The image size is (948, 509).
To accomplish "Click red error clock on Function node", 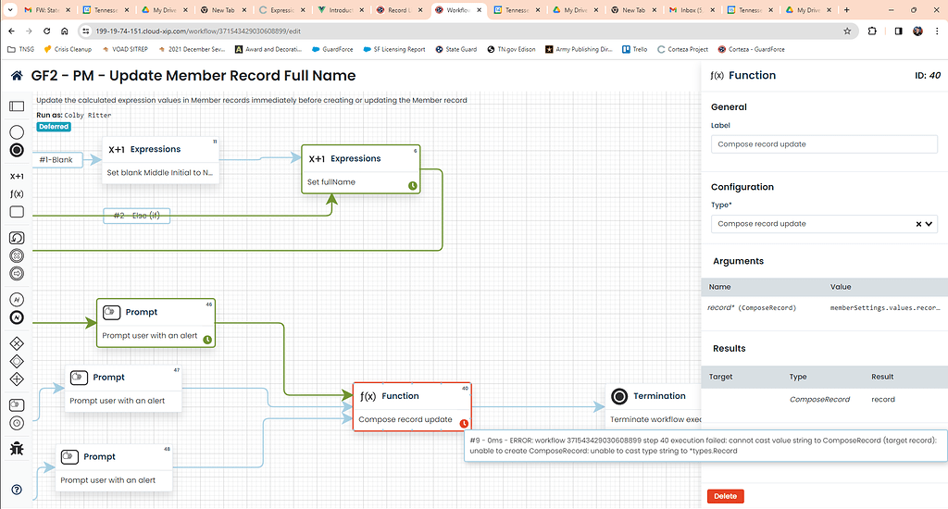I will click(464, 424).
